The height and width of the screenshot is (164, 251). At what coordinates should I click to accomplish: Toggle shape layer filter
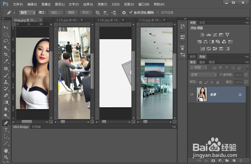pos(233,68)
